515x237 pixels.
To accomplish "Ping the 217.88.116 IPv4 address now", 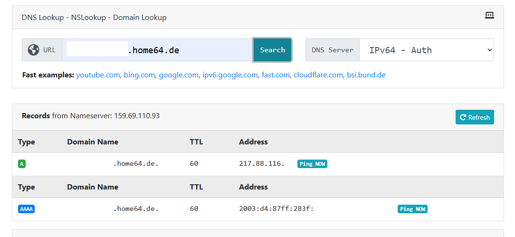I will point(312,164).
